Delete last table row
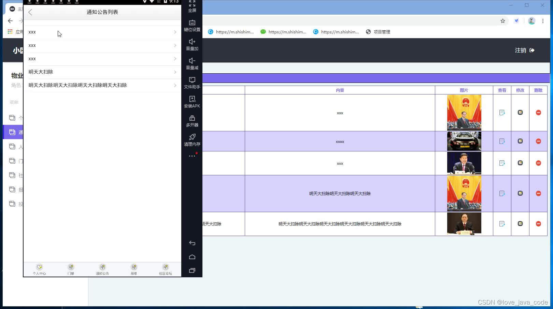Image resolution: width=553 pixels, height=309 pixels. tap(538, 224)
